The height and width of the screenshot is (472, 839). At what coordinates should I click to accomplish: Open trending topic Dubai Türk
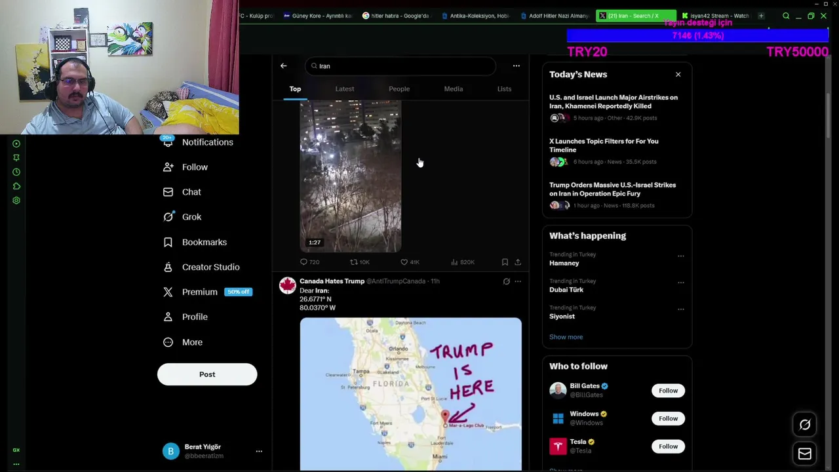pos(566,290)
